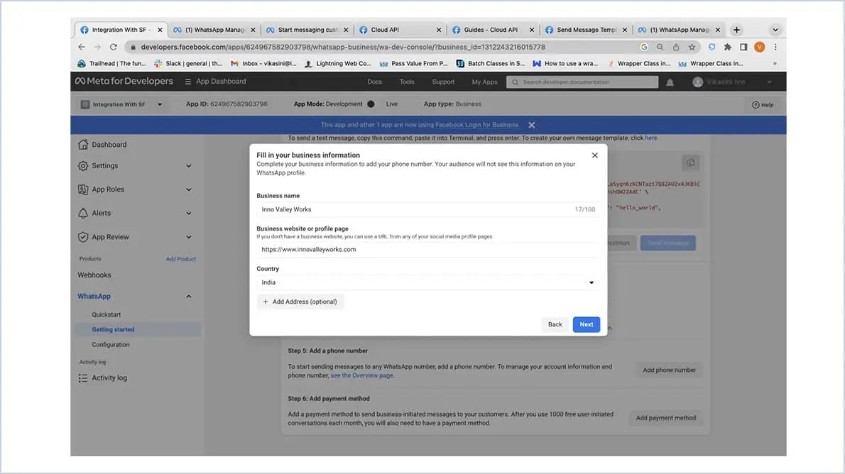This screenshot has height=474, width=845.
Task: Open the Country dropdown showing India
Action: pyautogui.click(x=428, y=282)
